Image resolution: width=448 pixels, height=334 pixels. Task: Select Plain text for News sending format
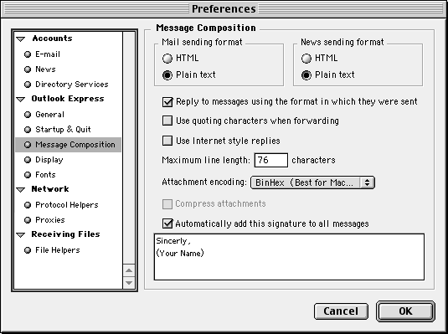[x=306, y=75]
